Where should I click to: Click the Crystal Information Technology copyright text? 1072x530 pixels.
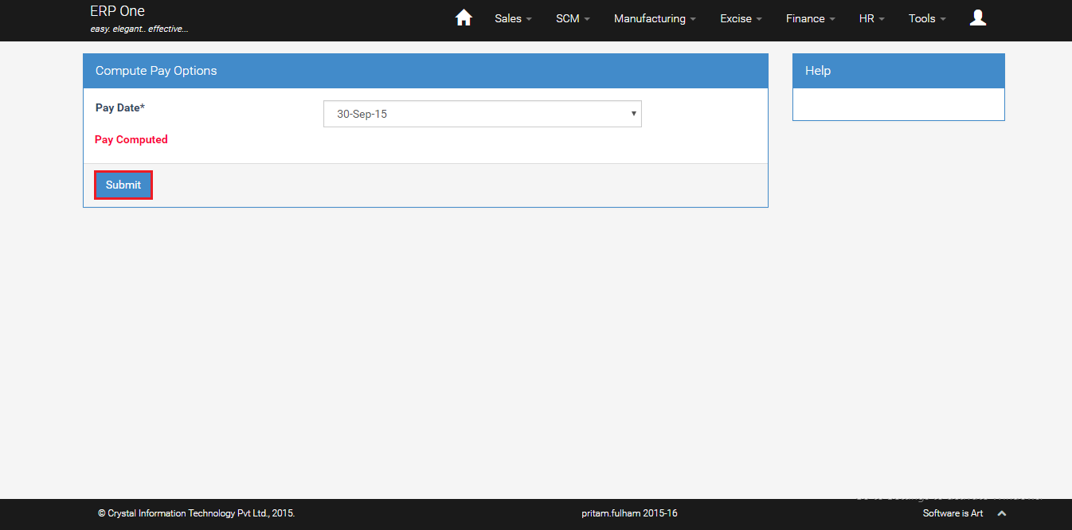pos(196,513)
